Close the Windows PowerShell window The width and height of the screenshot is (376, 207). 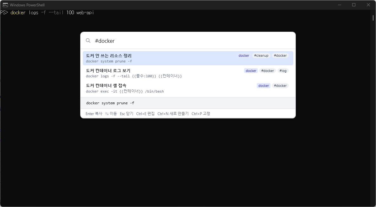368,5
